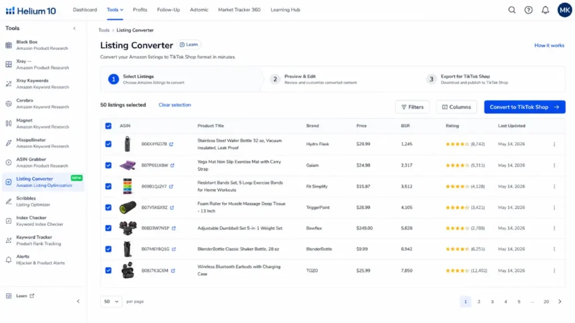This screenshot has width=575, height=323.
Task: Go to Dashboard tab
Action: pyautogui.click(x=85, y=10)
